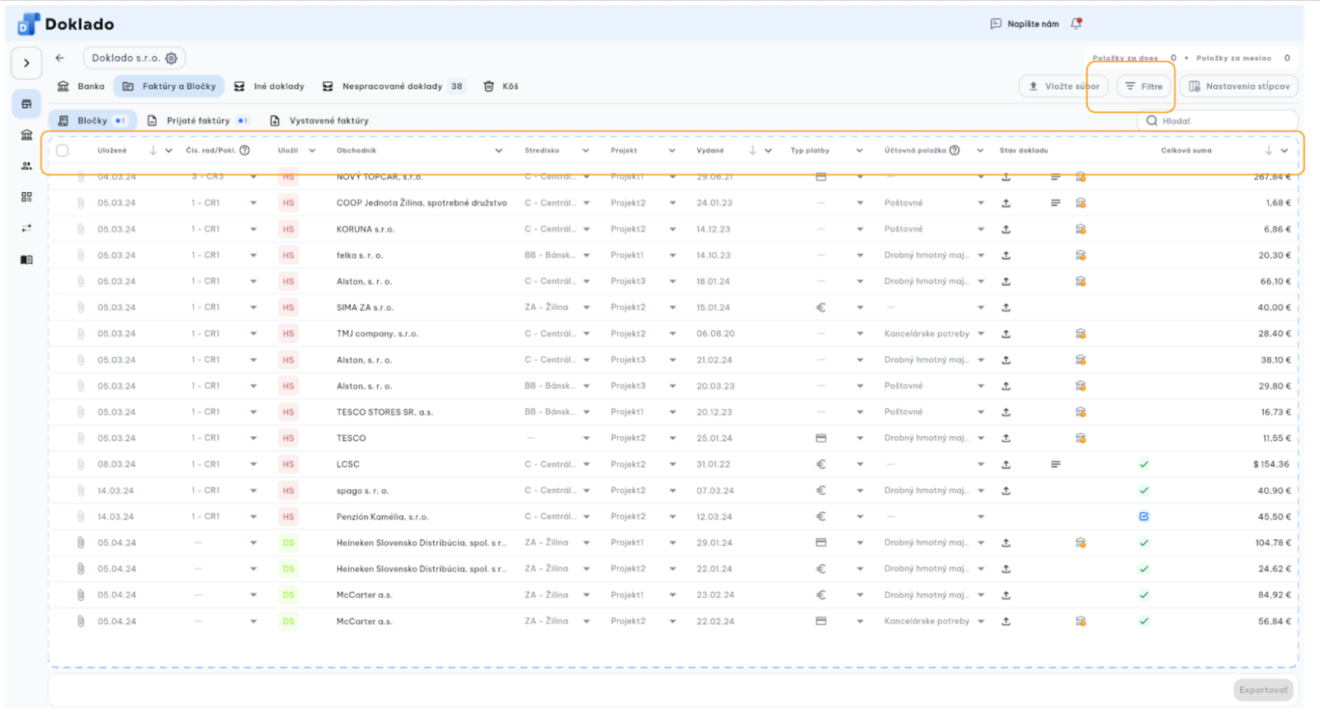
Task: Open Typ platby dropdown in SIMA ZA row
Action: click(860, 308)
